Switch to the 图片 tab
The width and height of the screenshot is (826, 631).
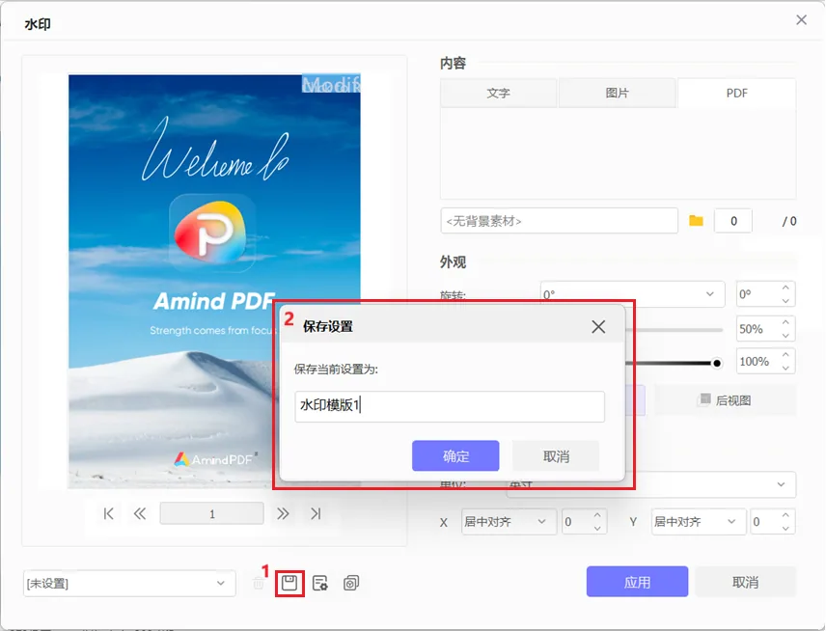[617, 94]
